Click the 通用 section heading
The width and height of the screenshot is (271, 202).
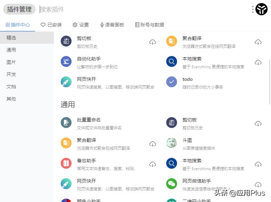click(67, 105)
